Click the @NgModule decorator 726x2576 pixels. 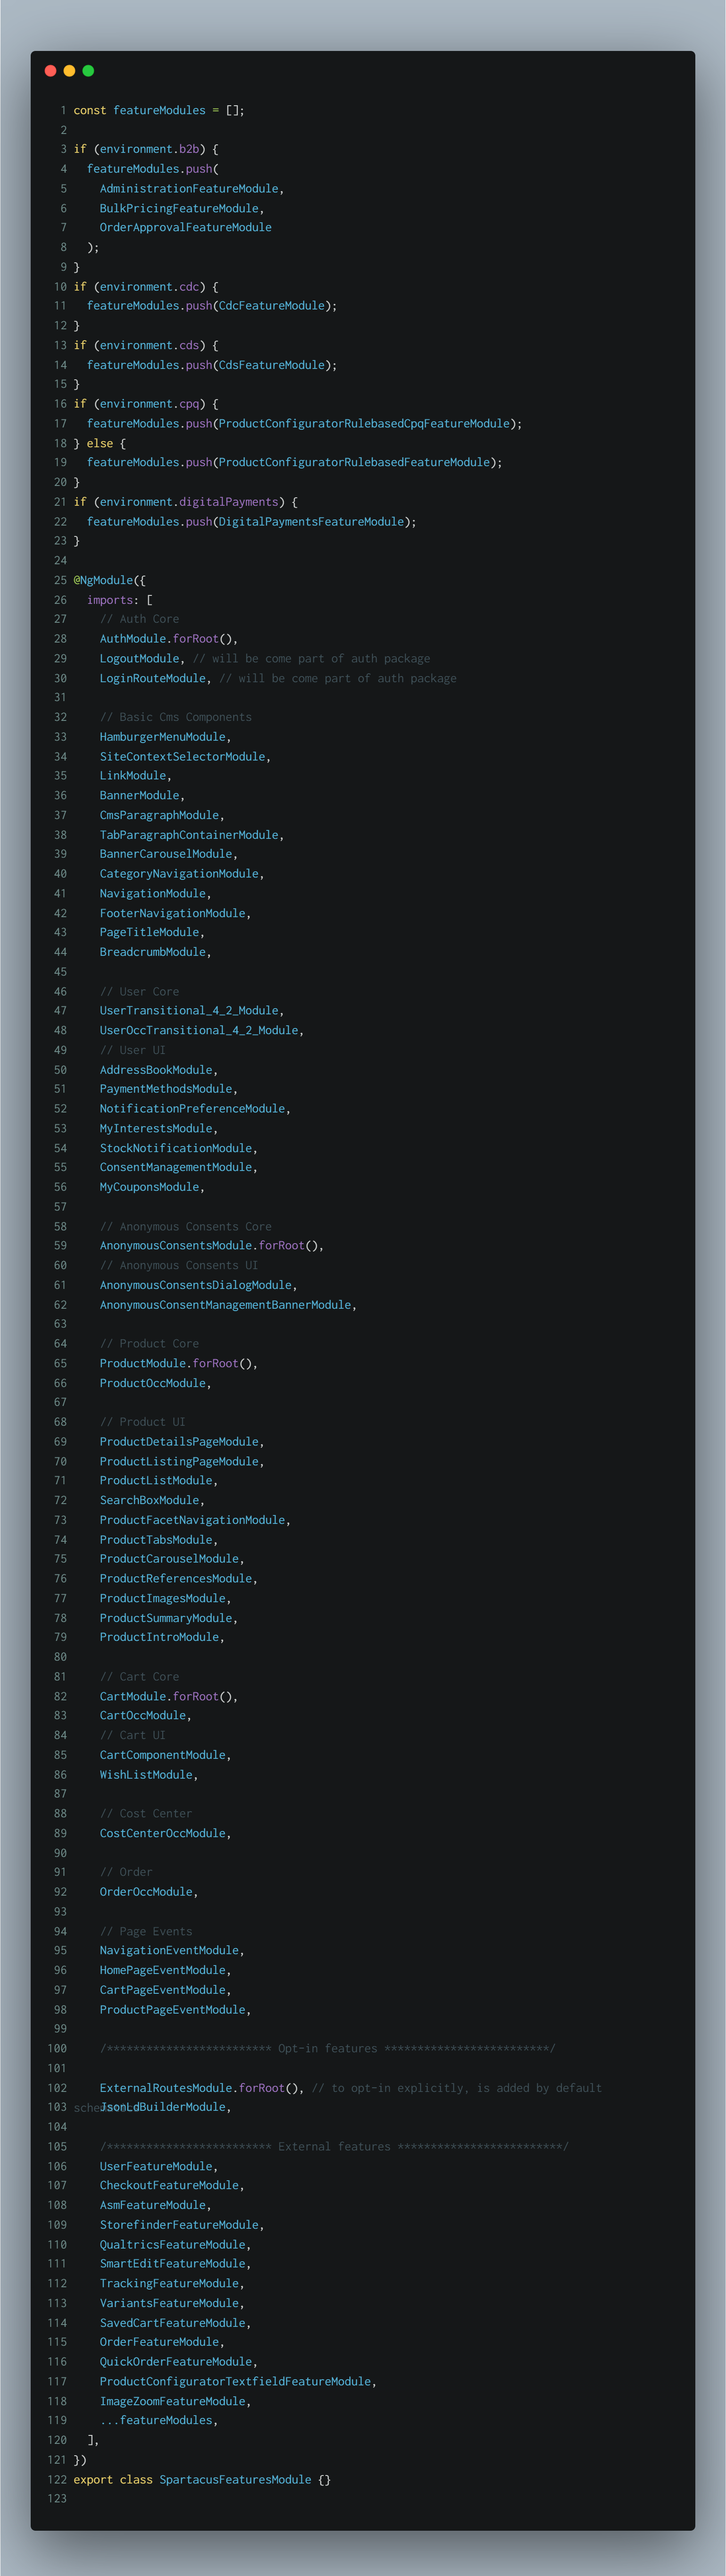coord(103,580)
